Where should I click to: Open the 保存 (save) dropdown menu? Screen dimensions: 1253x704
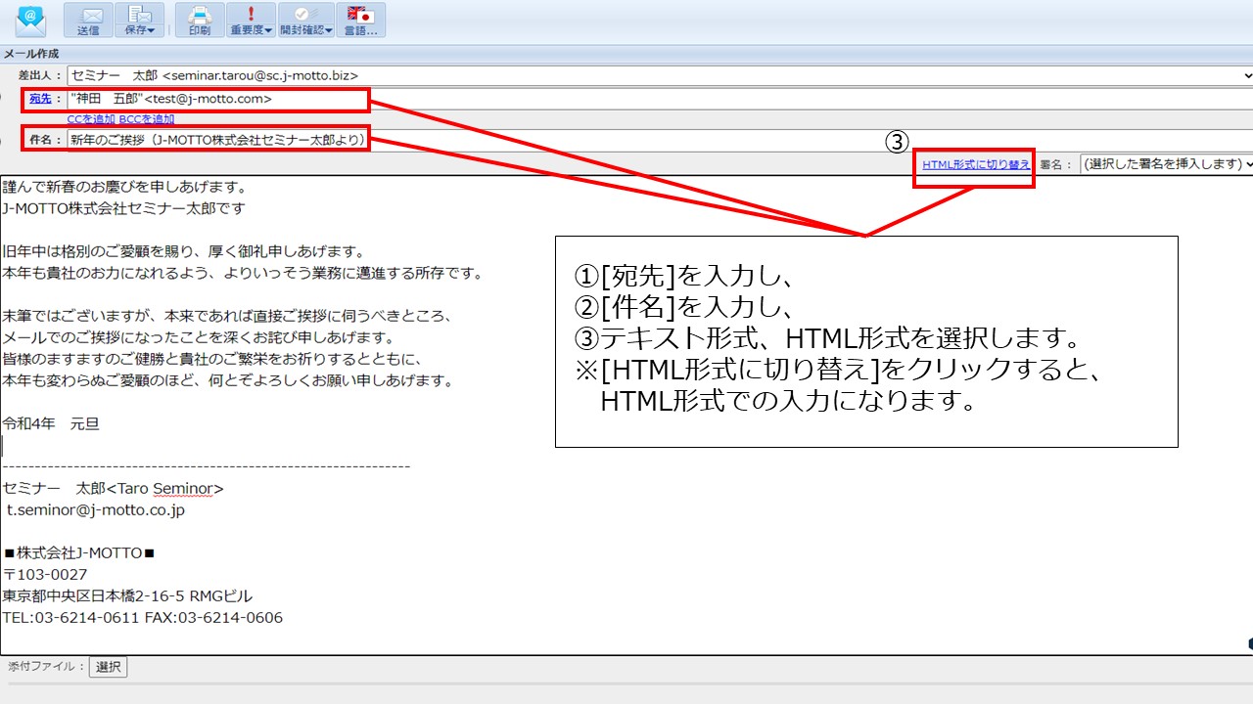(x=140, y=20)
